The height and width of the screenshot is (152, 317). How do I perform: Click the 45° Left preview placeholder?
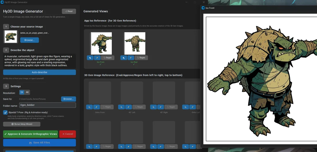click(132, 93)
